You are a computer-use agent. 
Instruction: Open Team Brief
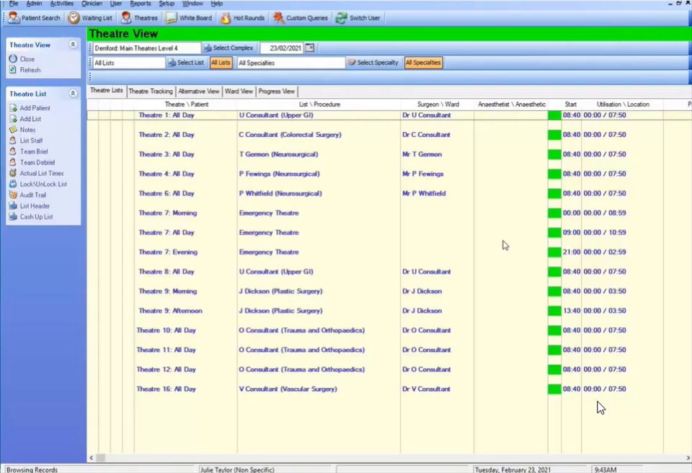coord(28,151)
